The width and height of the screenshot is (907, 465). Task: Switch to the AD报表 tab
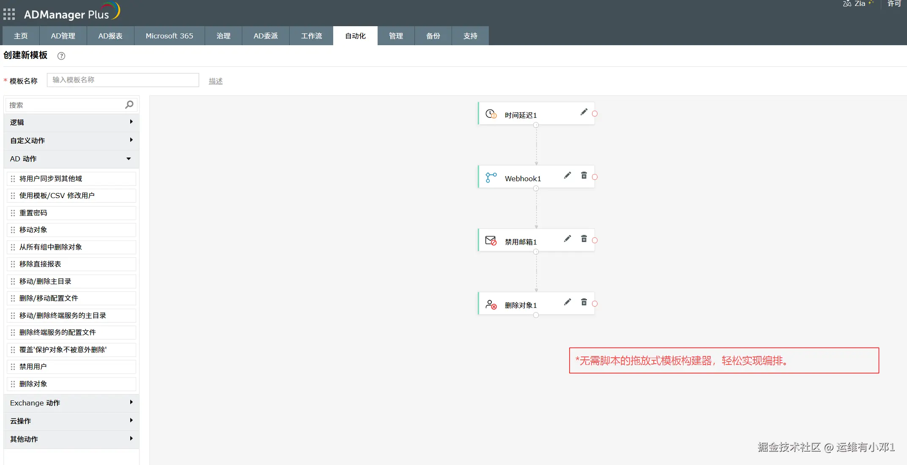pyautogui.click(x=110, y=36)
